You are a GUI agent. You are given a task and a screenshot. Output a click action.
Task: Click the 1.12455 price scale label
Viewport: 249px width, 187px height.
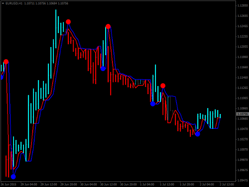tap(243, 26)
